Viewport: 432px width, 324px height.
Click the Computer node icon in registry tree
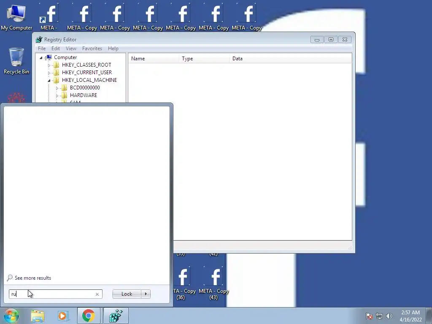pos(48,57)
